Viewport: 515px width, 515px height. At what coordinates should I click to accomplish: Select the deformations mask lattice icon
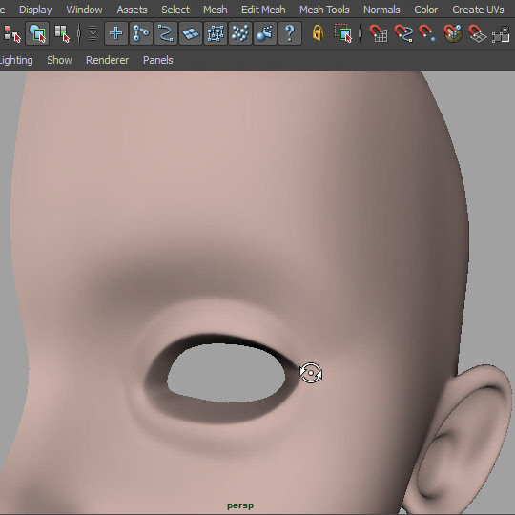tap(216, 33)
